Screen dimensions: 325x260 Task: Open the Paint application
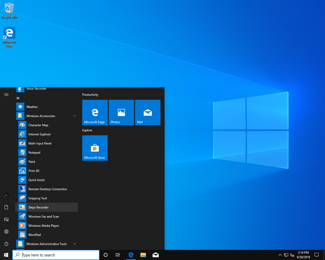click(x=46, y=162)
